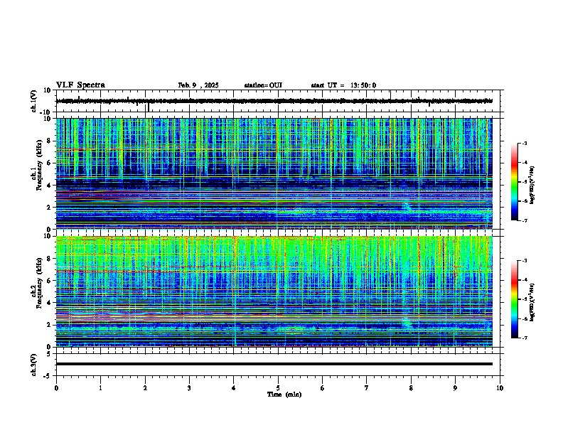Click time axis tick label "1"
This screenshot has height=435, width=563.
(x=100, y=388)
